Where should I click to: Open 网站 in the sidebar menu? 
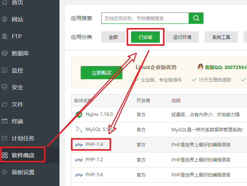(x=17, y=19)
